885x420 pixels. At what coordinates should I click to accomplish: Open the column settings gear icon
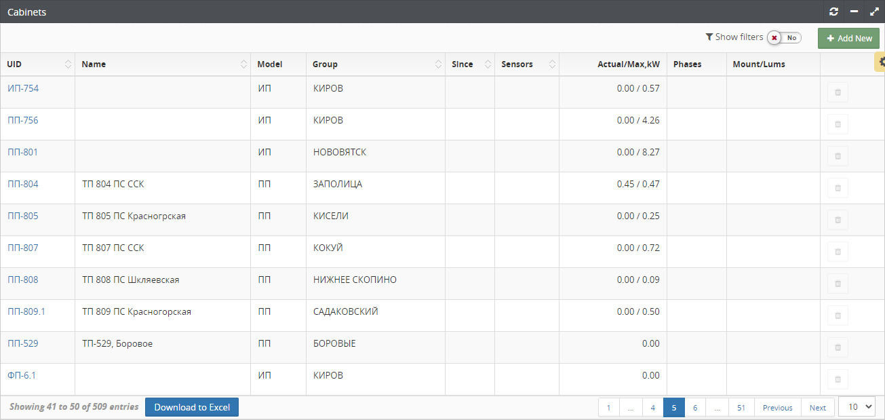coord(881,62)
